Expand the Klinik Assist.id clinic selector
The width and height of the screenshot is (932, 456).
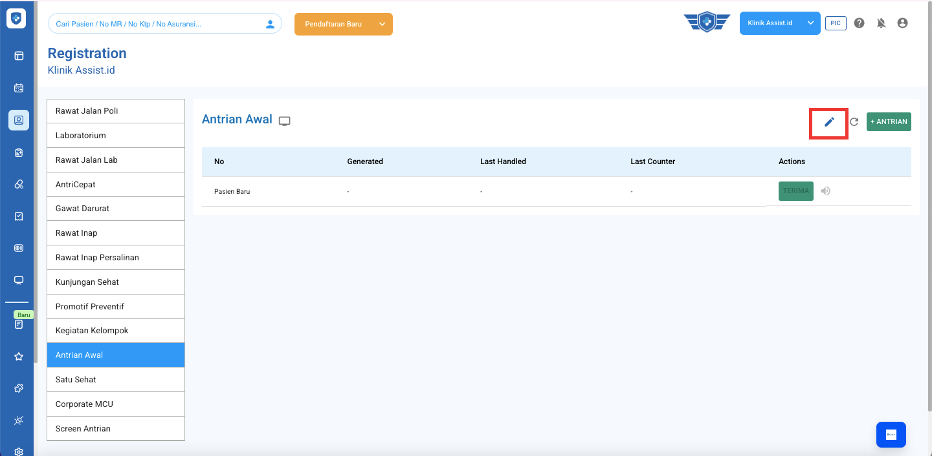810,23
